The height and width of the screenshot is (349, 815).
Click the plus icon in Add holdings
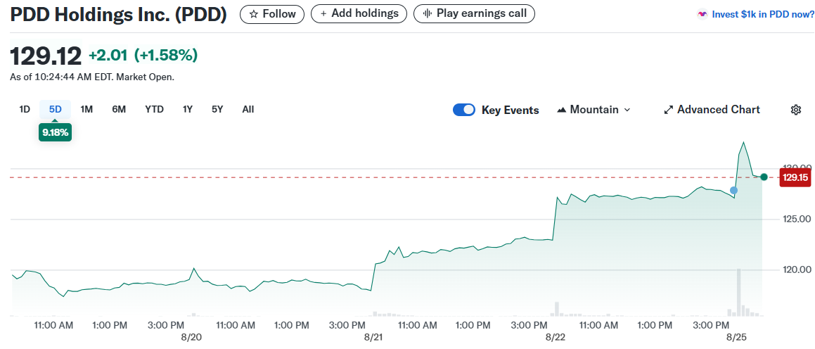pos(323,13)
